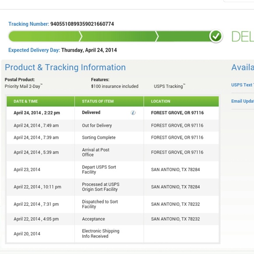Viewport: 254px width, 254px height.
Task: Click the Expected Delivery Day date text
Action: click(x=89, y=50)
